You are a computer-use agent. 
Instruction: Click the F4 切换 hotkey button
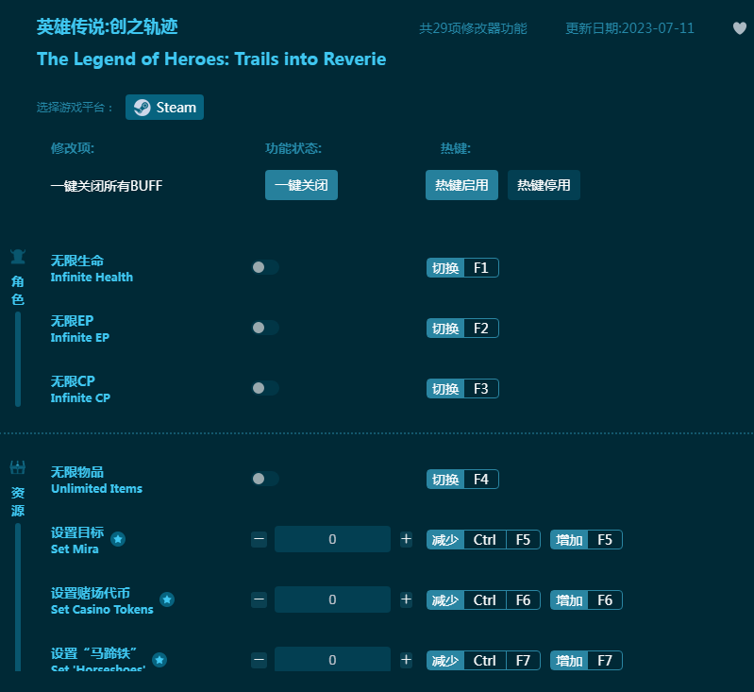coord(462,480)
